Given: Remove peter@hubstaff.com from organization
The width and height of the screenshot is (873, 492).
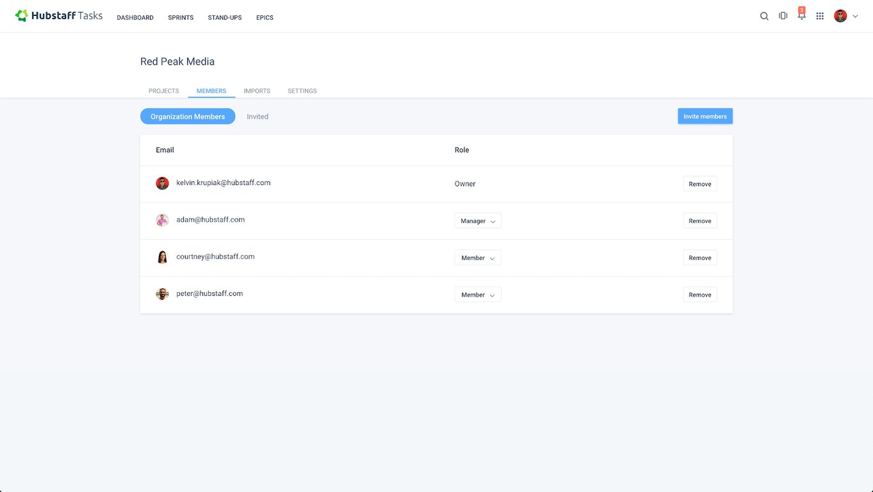Looking at the screenshot, I should [700, 295].
